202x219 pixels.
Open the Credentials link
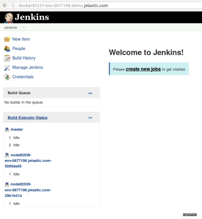point(23,77)
